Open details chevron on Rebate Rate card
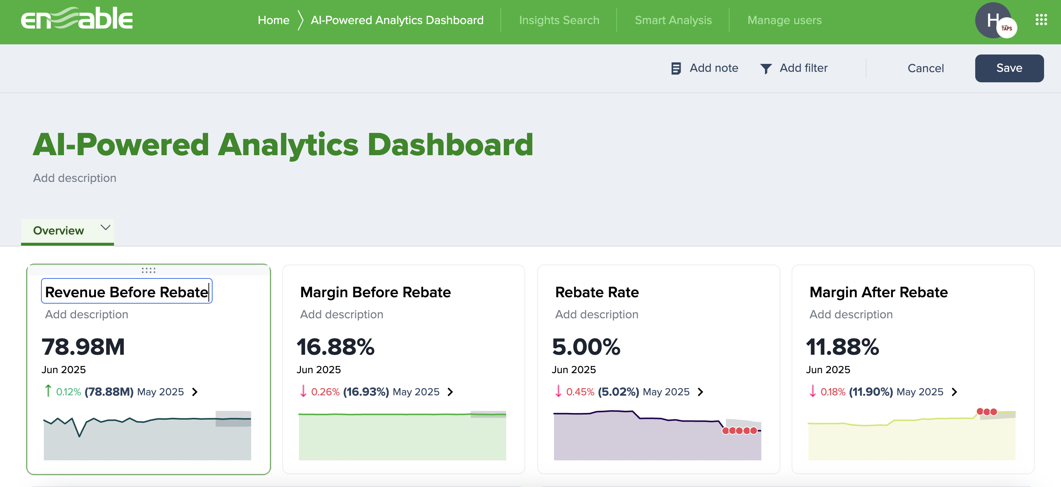The image size is (1061, 487). point(701,392)
